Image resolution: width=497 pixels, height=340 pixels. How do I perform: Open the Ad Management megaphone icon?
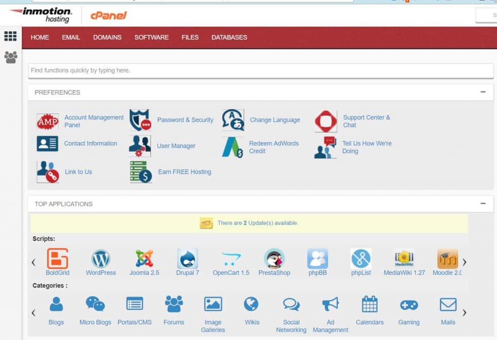[331, 305]
